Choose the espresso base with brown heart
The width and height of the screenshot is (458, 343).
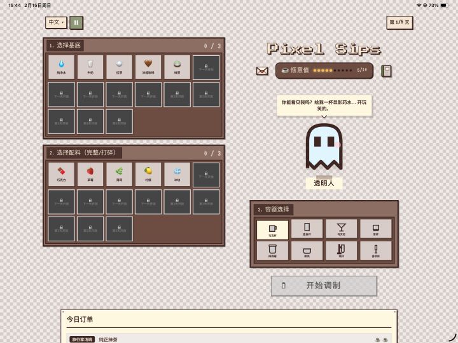(x=148, y=67)
